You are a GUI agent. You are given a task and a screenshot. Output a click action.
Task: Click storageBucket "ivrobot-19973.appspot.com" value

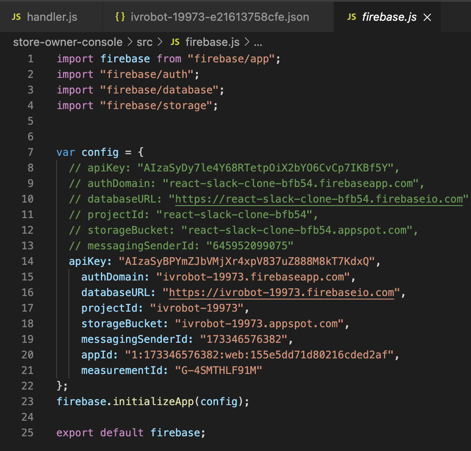point(260,324)
